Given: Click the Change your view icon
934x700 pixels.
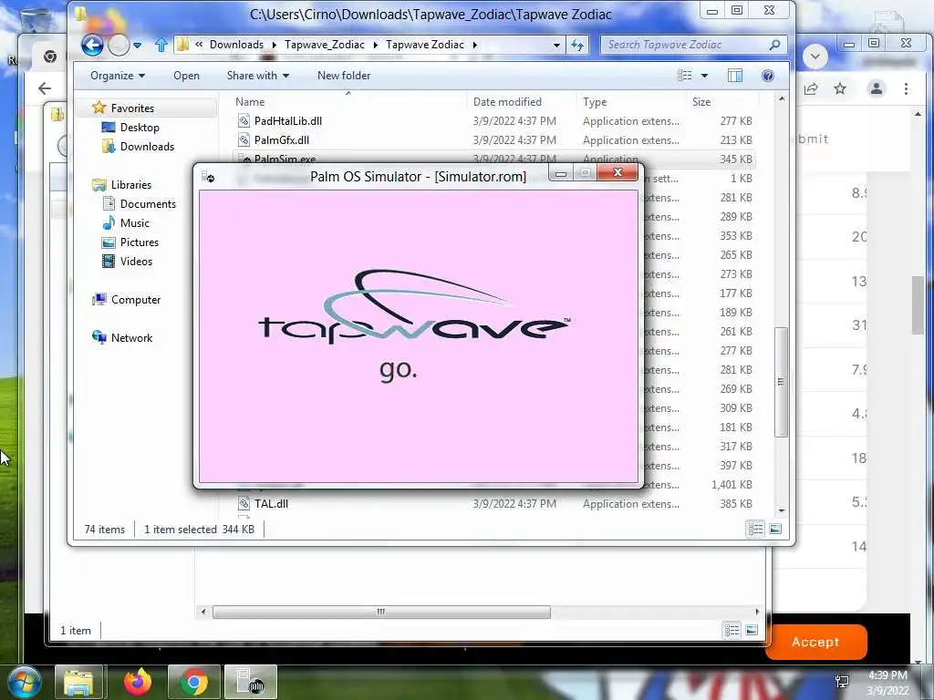Looking at the screenshot, I should pyautogui.click(x=685, y=76).
